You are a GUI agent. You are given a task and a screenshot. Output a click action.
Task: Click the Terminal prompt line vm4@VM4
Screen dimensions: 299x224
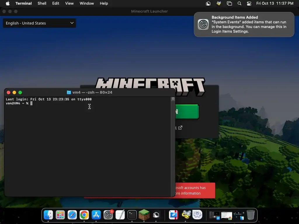[17, 104]
